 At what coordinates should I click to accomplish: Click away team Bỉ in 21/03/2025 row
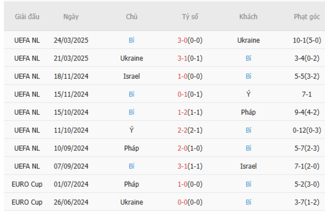click(x=248, y=58)
